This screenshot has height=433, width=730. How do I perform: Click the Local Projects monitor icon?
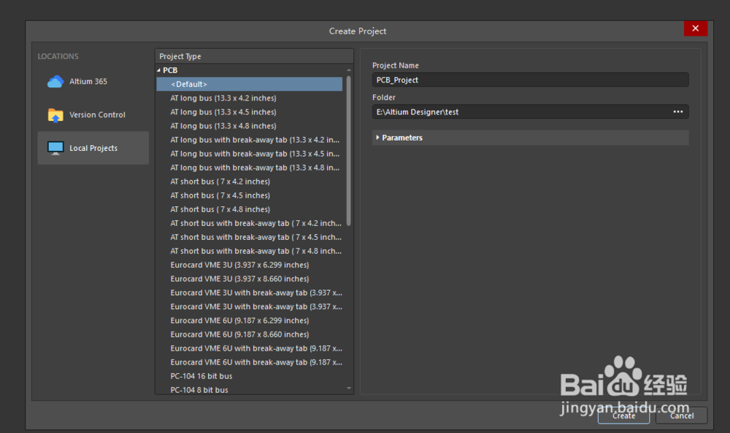(x=55, y=148)
